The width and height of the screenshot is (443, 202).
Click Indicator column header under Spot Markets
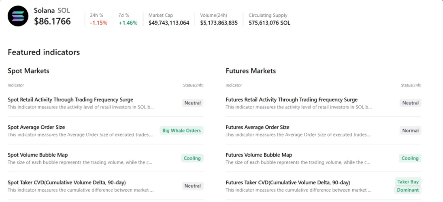tap(16, 85)
